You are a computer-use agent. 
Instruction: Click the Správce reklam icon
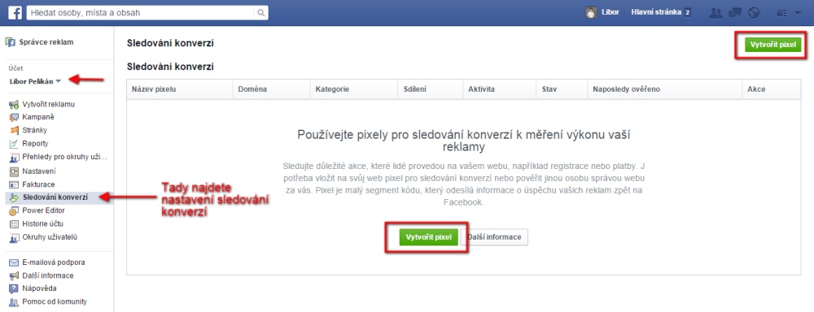click(x=11, y=42)
